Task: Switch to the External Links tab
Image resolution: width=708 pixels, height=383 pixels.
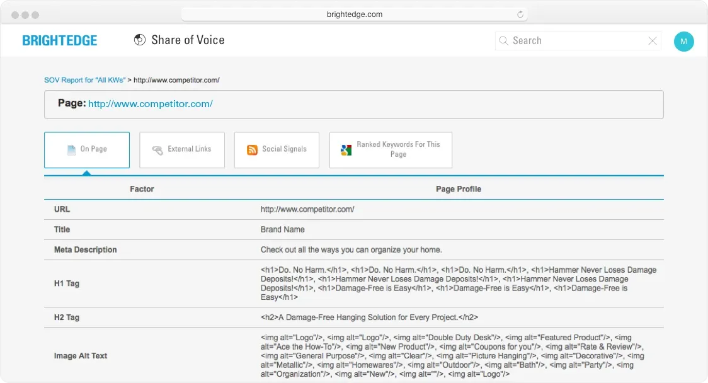Action: pos(182,150)
